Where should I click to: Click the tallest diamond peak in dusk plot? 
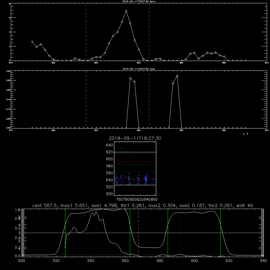[177, 76]
